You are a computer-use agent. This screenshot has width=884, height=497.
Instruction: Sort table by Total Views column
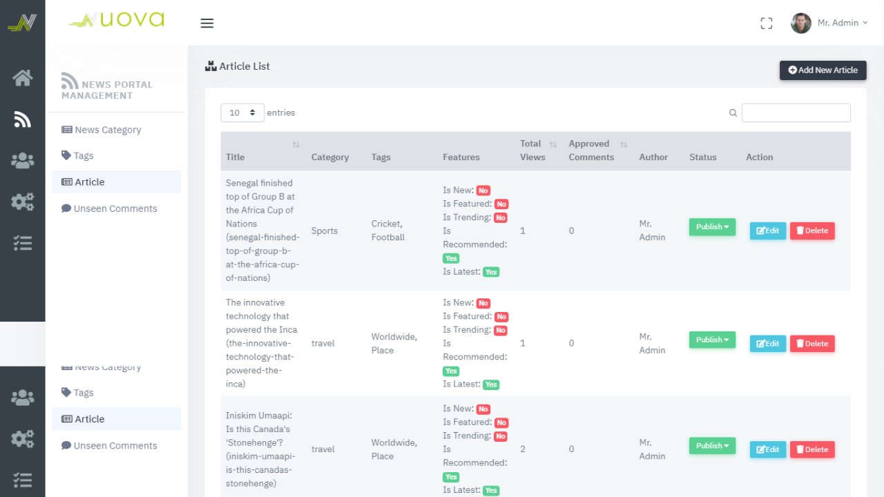(552, 144)
